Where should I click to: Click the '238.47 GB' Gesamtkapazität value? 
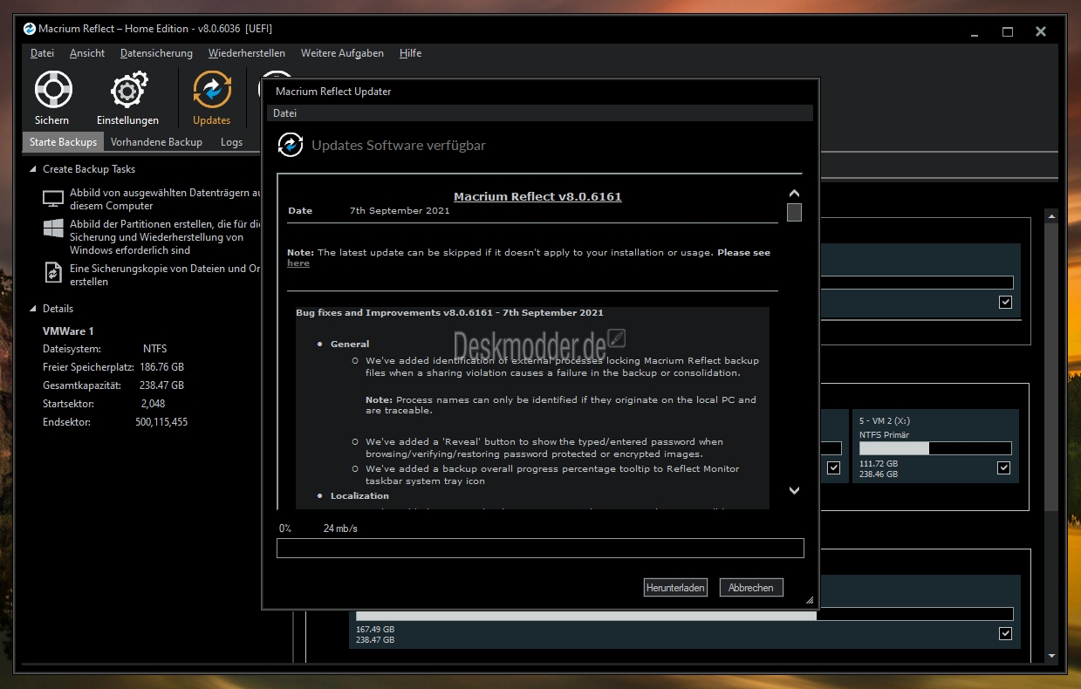[x=162, y=385]
